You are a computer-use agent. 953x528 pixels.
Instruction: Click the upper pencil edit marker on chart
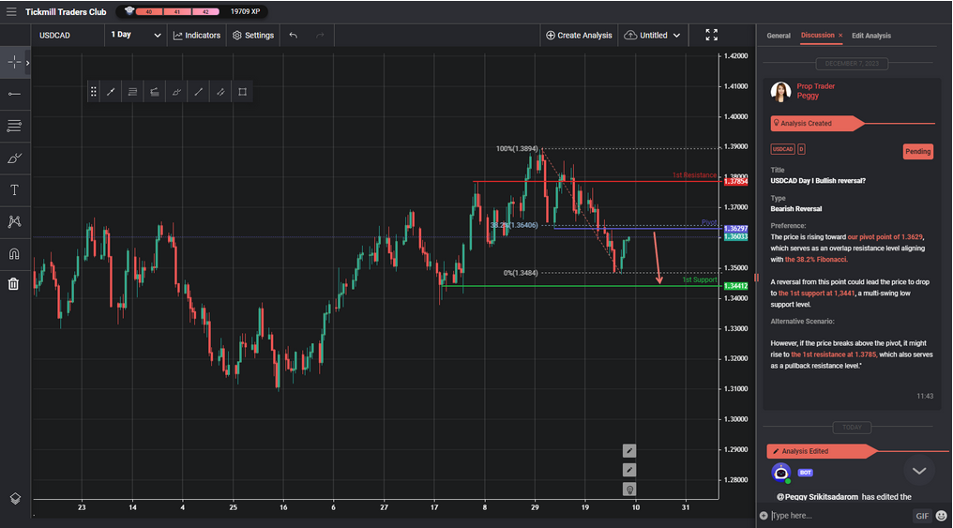pyautogui.click(x=629, y=451)
